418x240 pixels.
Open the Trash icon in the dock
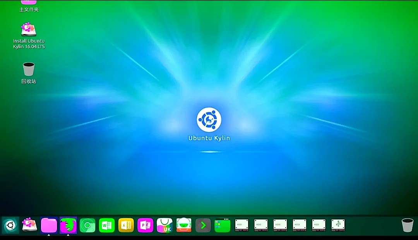(x=407, y=225)
